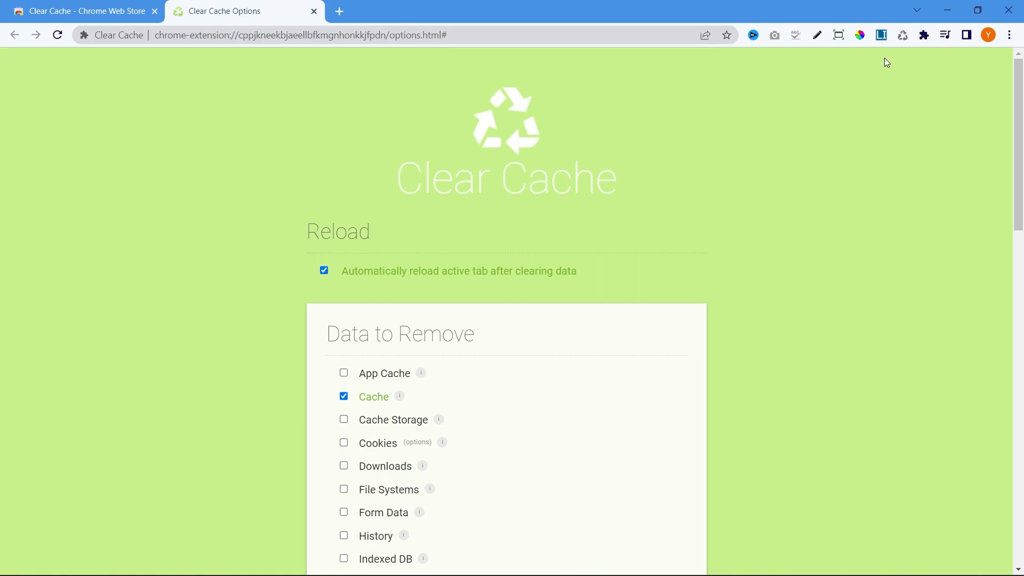Viewport: 1024px width, 576px height.
Task: Enable the Cookies checkbox
Action: pyautogui.click(x=343, y=442)
